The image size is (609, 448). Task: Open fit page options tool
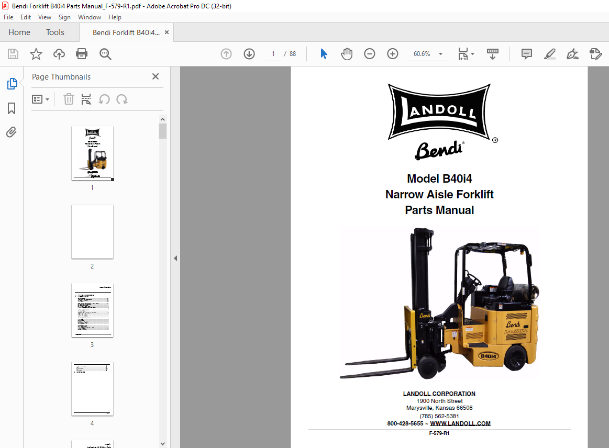coord(463,54)
